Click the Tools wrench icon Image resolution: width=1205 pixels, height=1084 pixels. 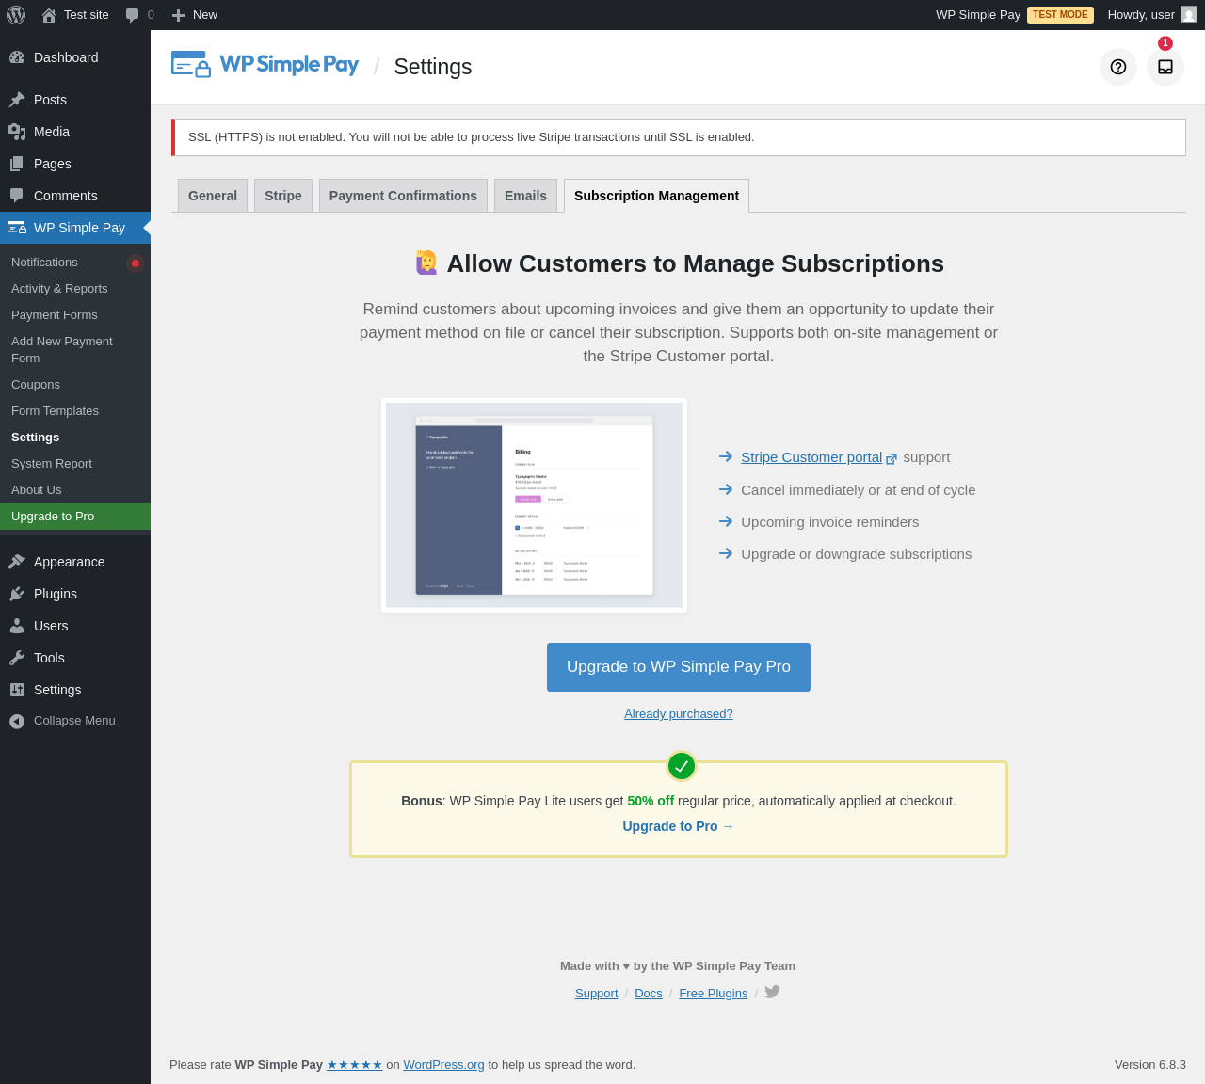click(17, 658)
